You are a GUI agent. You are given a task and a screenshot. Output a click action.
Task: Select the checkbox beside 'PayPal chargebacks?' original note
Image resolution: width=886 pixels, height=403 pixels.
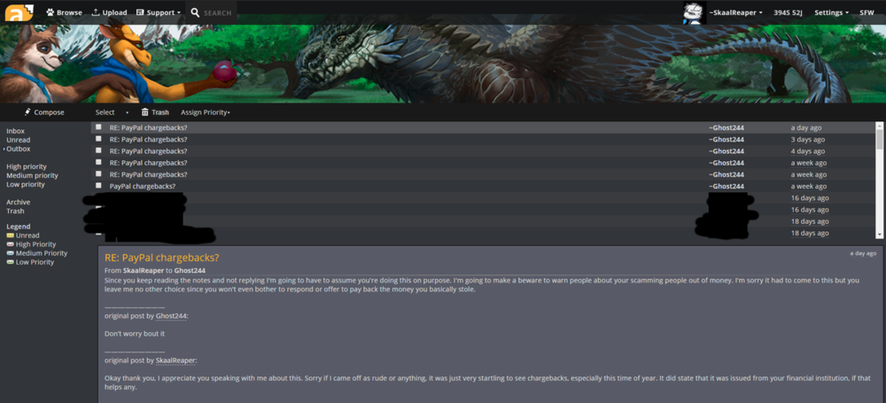point(99,186)
